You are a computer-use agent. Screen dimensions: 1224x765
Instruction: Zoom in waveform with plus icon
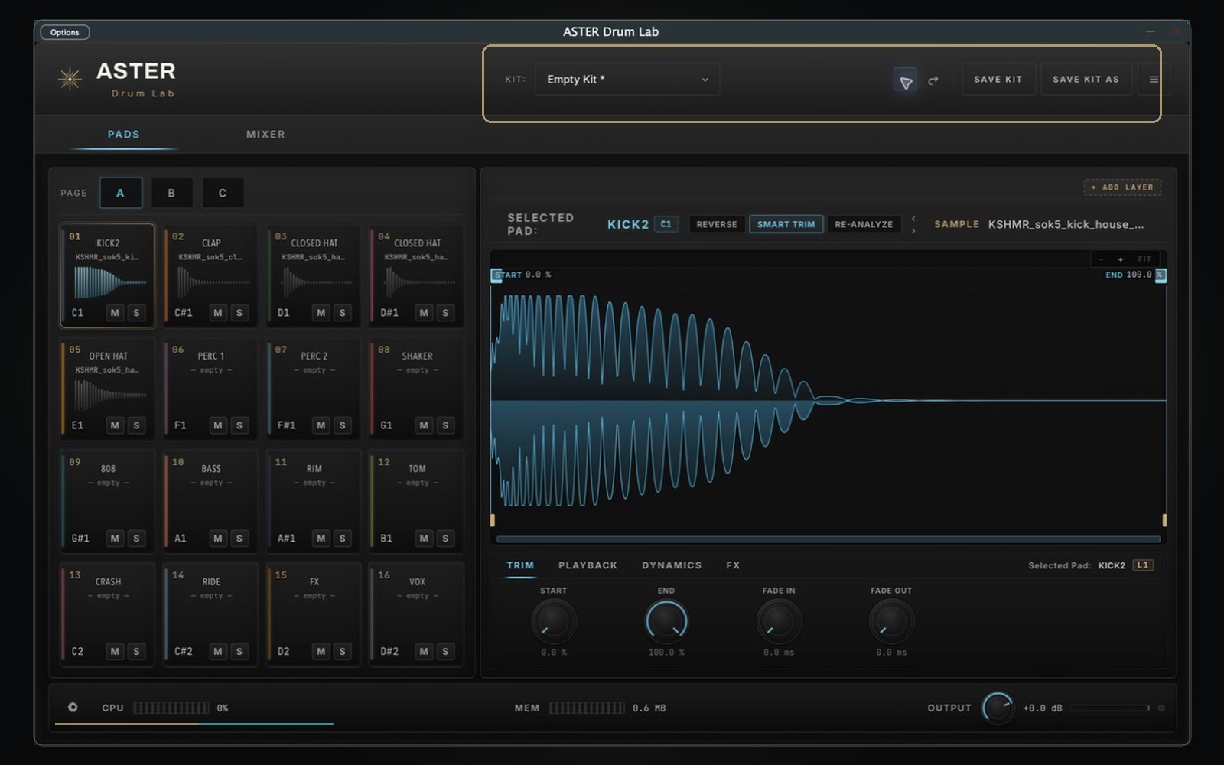point(1121,259)
